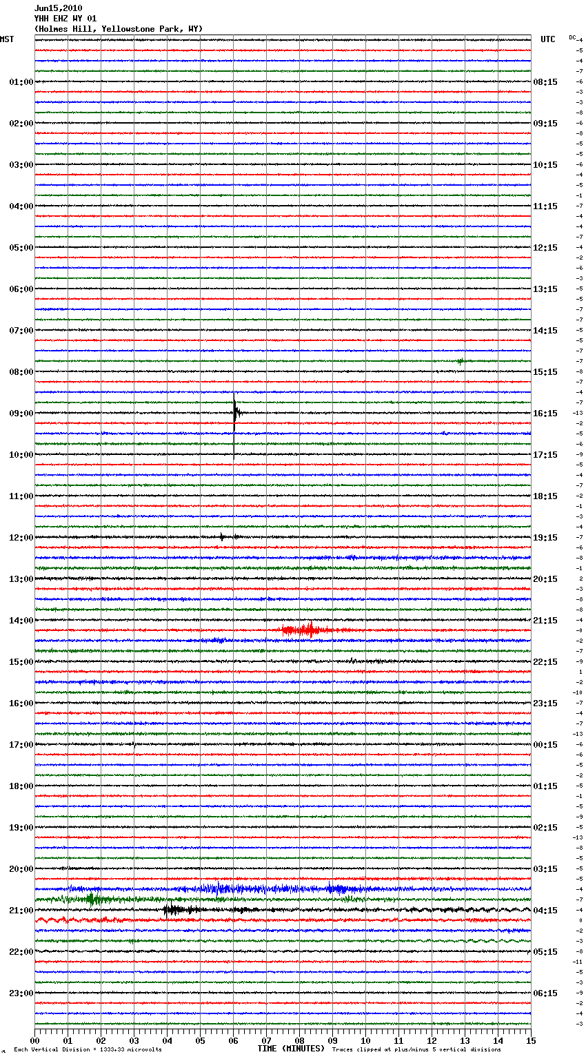Screen dimensions: 586x1059
Task: Click the 01:15 UTC time label
Action: point(545,786)
